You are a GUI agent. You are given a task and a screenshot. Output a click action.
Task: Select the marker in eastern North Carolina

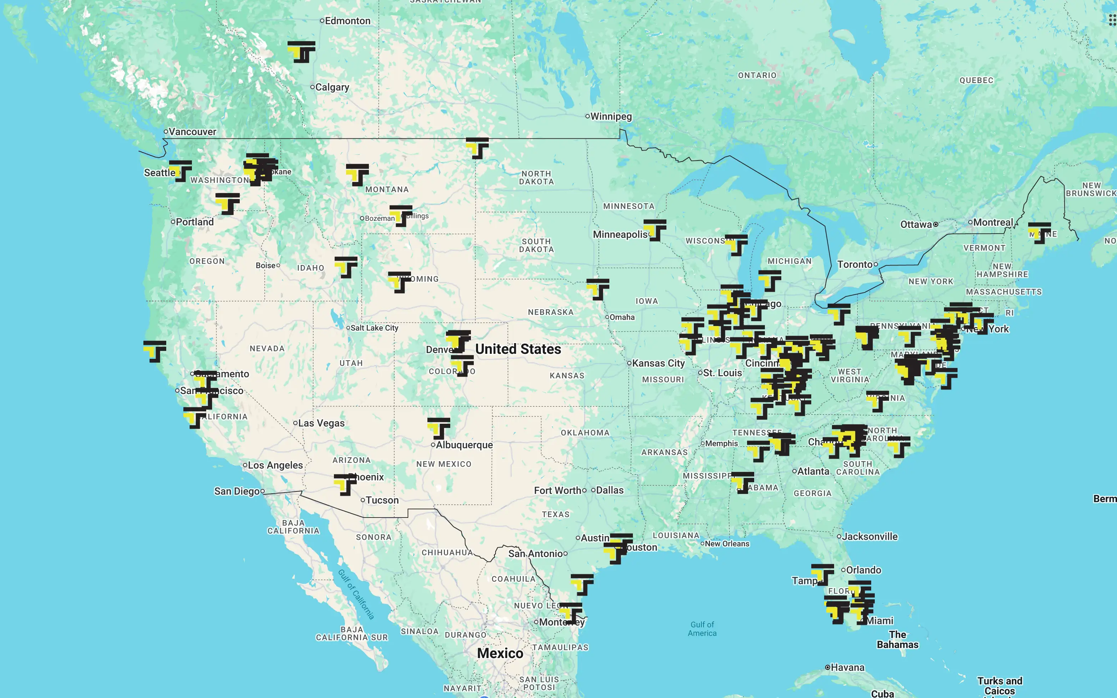pos(899,447)
